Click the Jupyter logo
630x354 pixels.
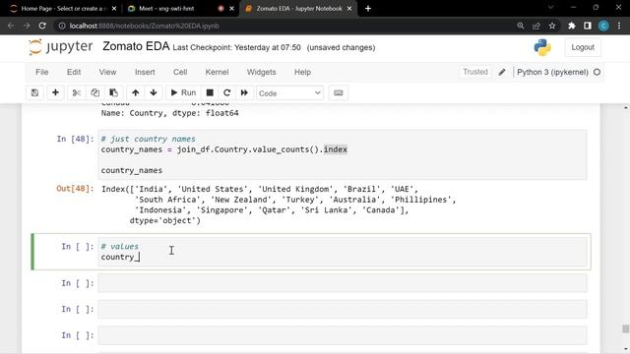coord(61,47)
